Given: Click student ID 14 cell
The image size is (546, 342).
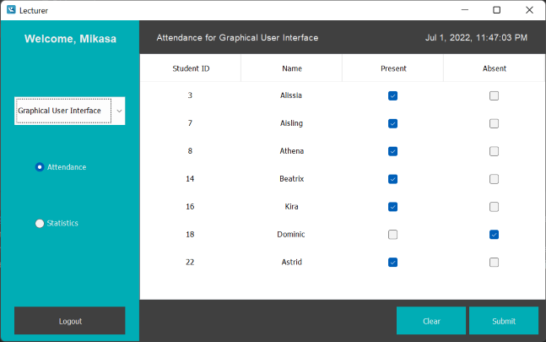Looking at the screenshot, I should coord(190,179).
